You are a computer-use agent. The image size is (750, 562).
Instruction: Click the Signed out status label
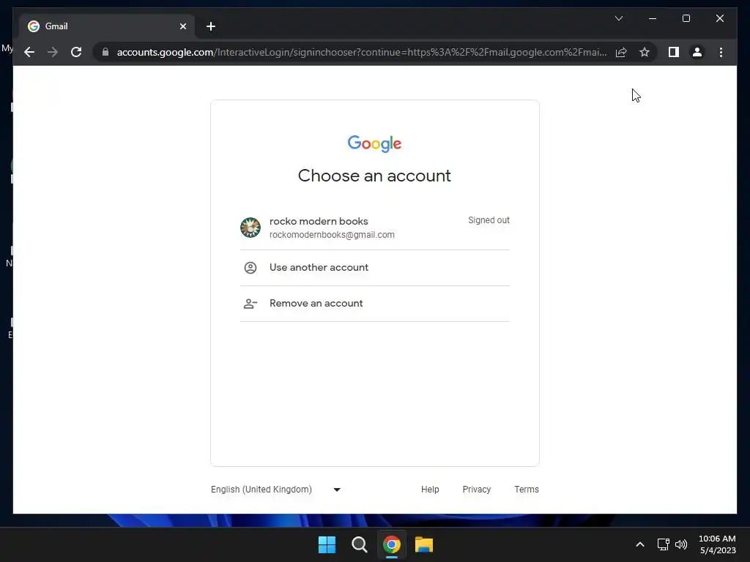click(x=489, y=220)
